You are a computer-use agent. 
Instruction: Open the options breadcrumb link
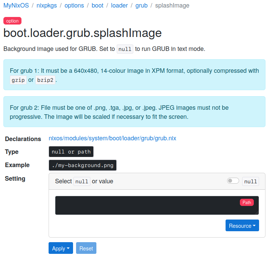pos(74,6)
